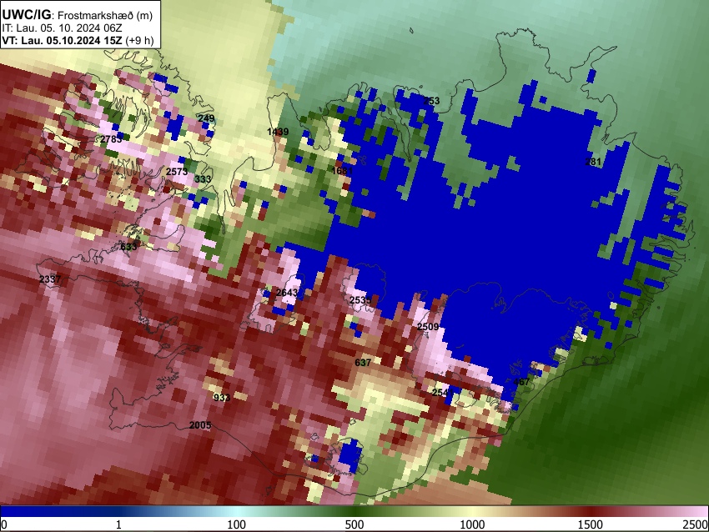
Task: Click the 'UWC/IG: Frostmarkshæð (m)' title text
Action: coord(78,15)
